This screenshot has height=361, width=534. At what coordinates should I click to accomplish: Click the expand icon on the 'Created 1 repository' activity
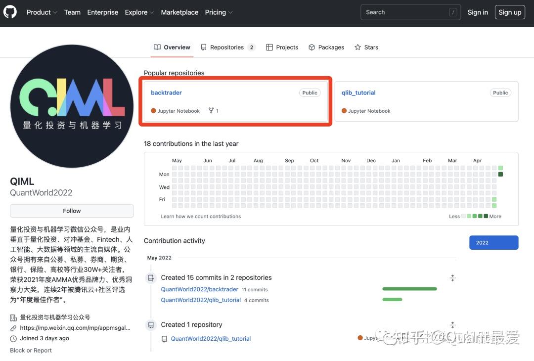[452, 324]
